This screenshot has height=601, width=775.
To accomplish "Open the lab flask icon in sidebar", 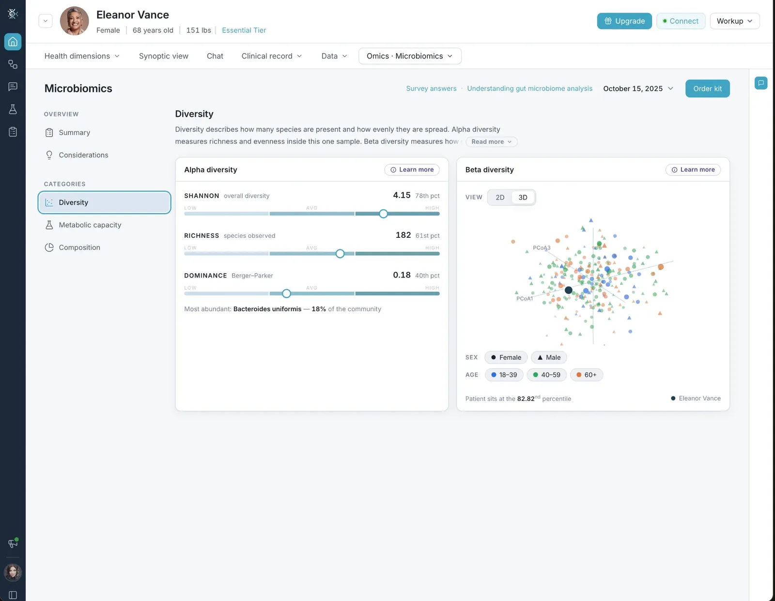I will coord(13,109).
